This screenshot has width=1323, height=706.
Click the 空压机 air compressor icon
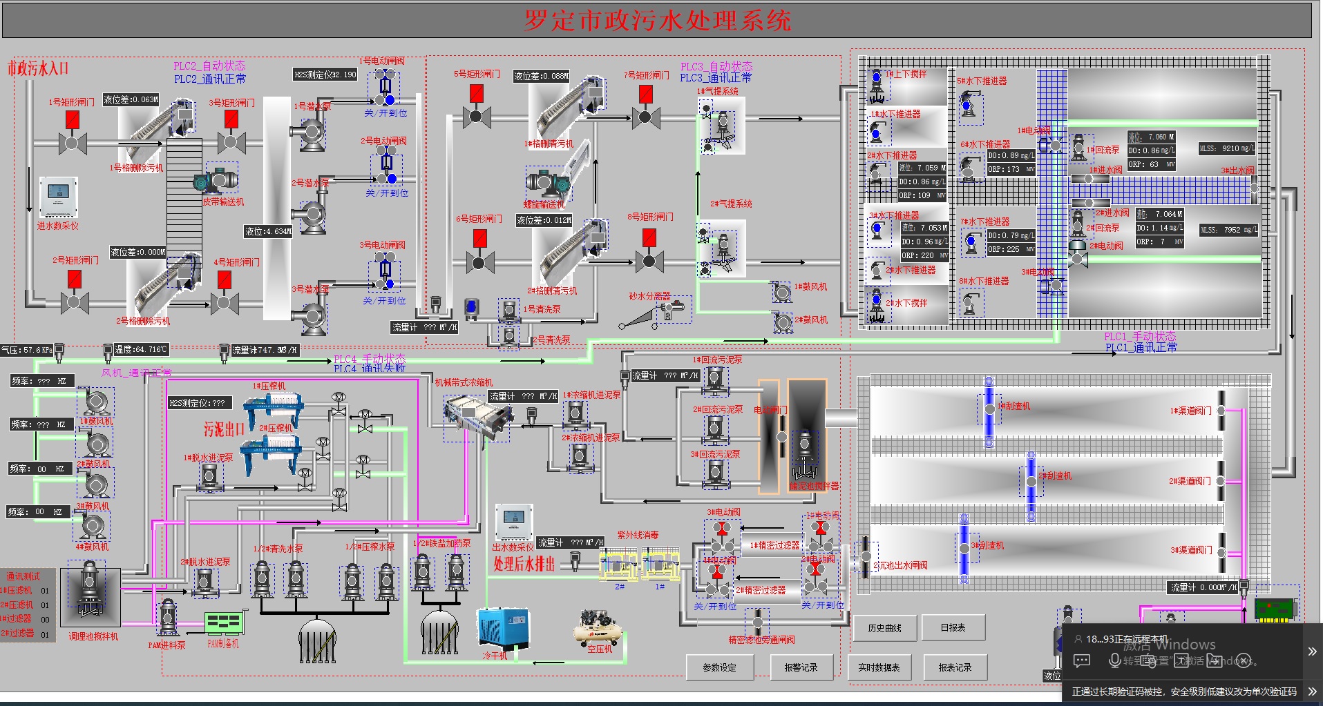coord(600,627)
